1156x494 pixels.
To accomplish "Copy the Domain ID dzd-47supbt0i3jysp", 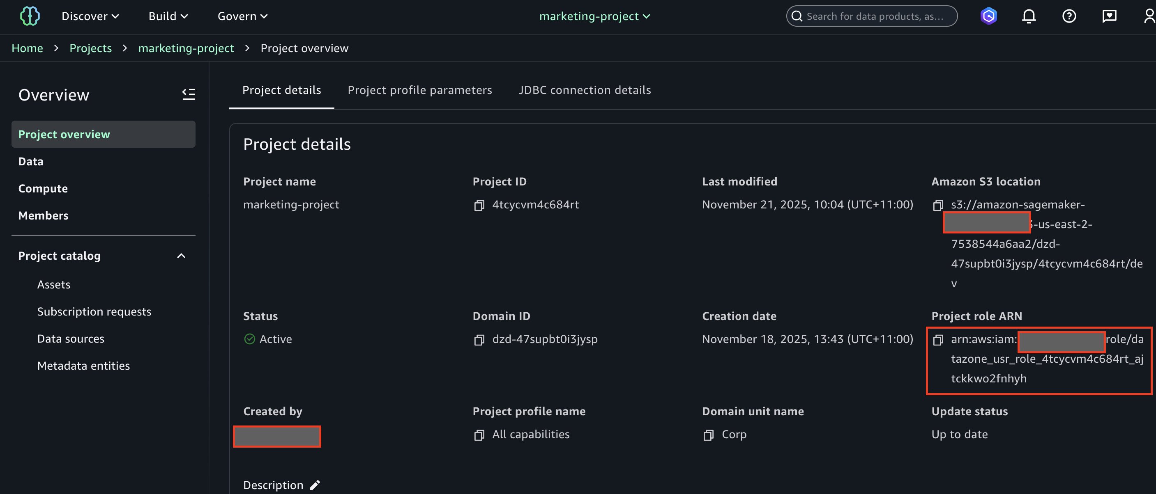I will point(479,339).
